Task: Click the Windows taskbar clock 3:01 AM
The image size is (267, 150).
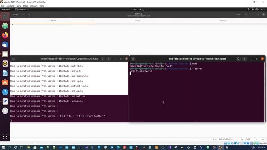Action: pos(262,147)
